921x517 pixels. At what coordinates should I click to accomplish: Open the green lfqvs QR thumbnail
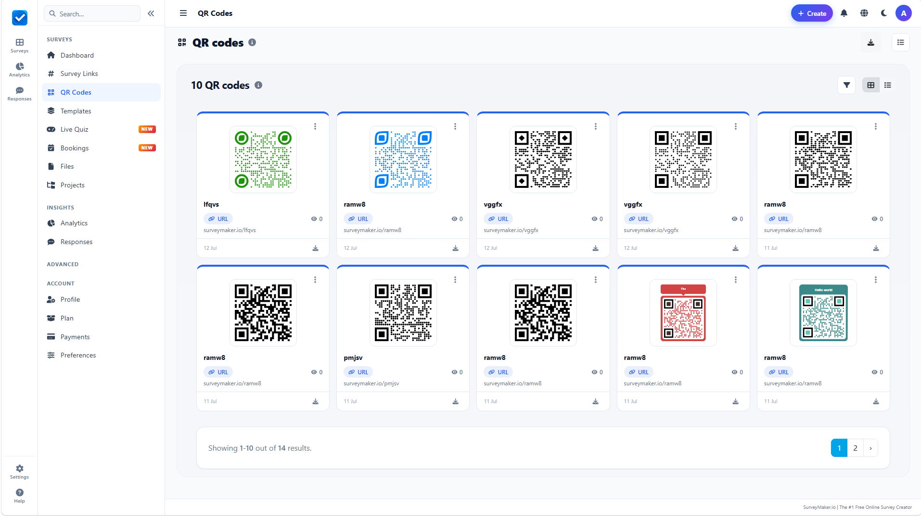263,160
